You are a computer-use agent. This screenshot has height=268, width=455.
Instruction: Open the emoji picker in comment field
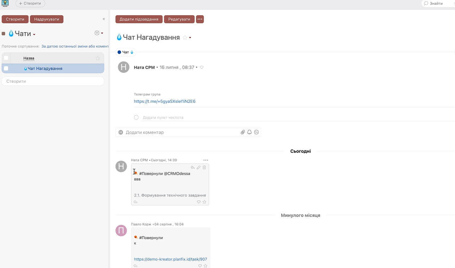257,132
